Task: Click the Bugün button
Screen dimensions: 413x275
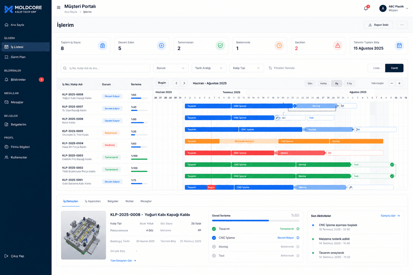Action: (x=162, y=83)
